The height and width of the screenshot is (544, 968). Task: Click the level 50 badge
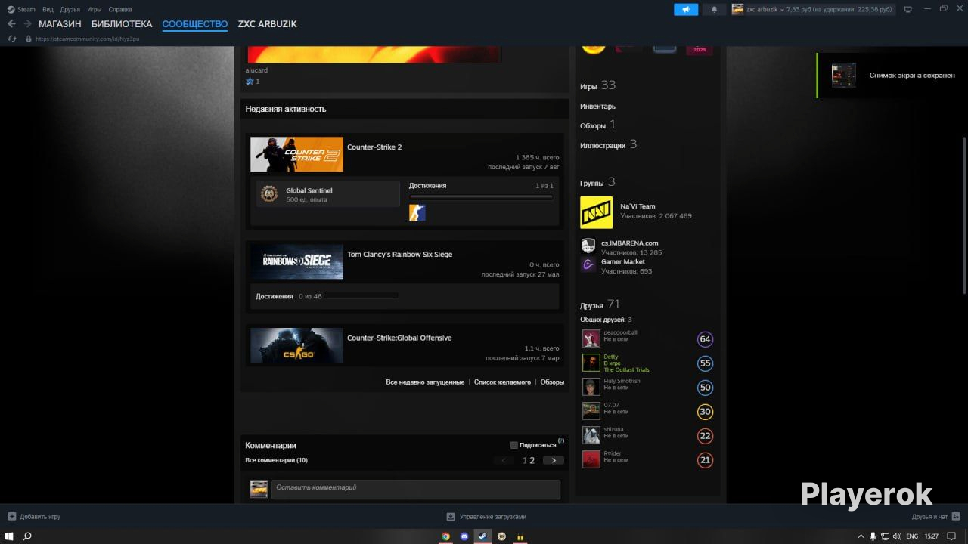click(x=705, y=388)
